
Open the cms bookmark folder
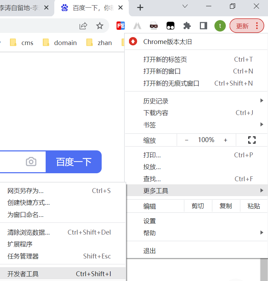pyautogui.click(x=21, y=43)
